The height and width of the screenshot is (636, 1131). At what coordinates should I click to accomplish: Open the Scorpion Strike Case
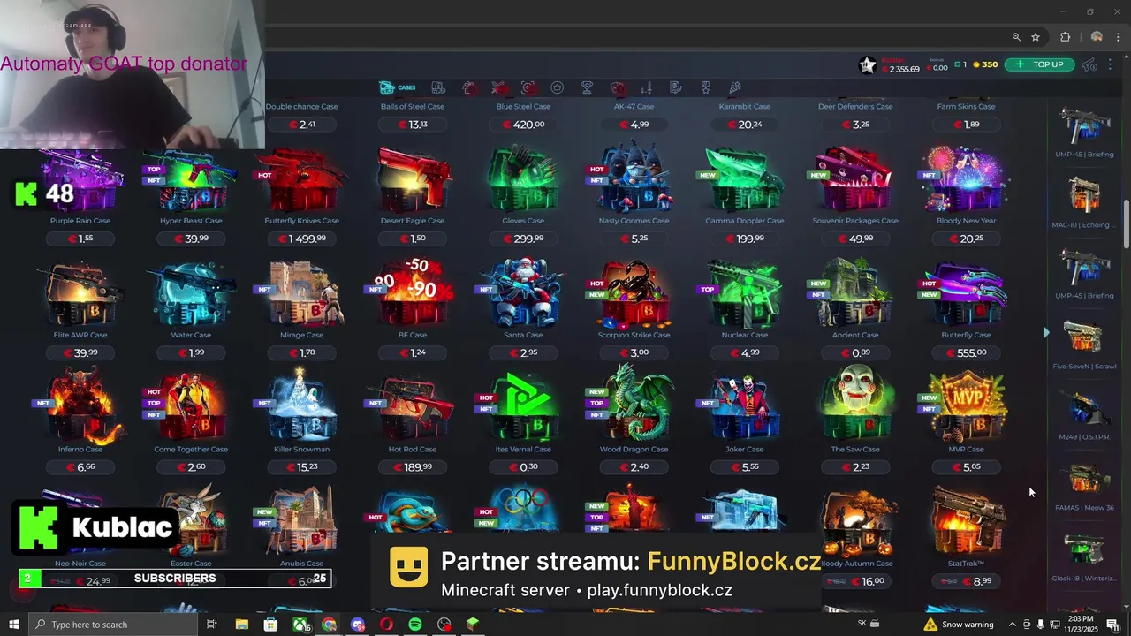tap(634, 296)
